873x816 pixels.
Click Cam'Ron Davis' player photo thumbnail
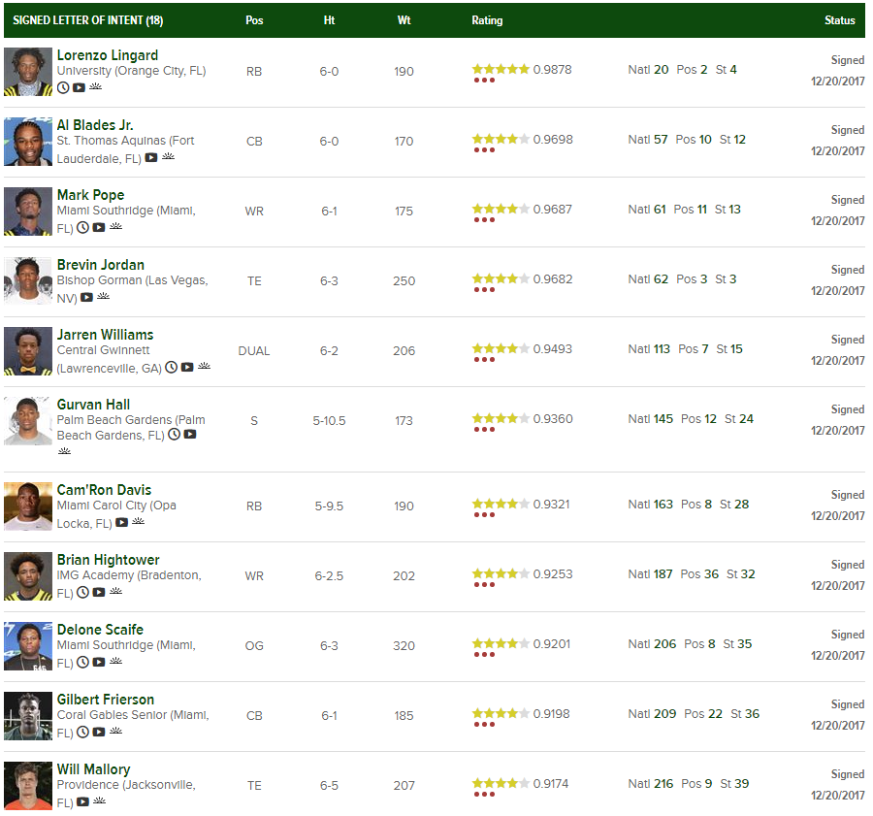pos(28,506)
